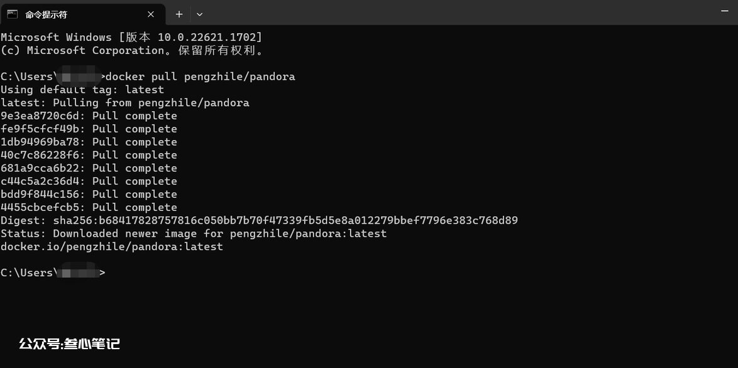Expand the new tab profile dropdown chevron
Screen dimensions: 738x368
coord(199,14)
